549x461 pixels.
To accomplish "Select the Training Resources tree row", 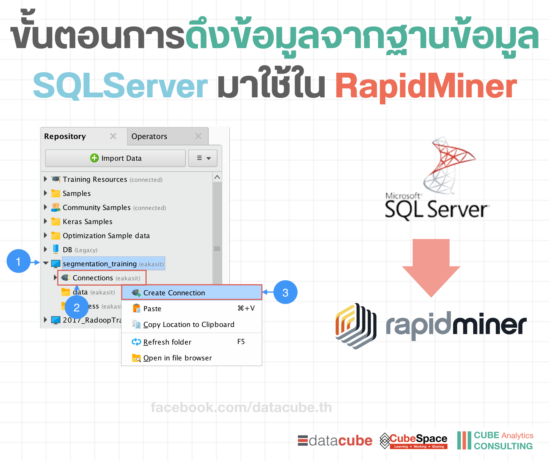I will (127, 179).
